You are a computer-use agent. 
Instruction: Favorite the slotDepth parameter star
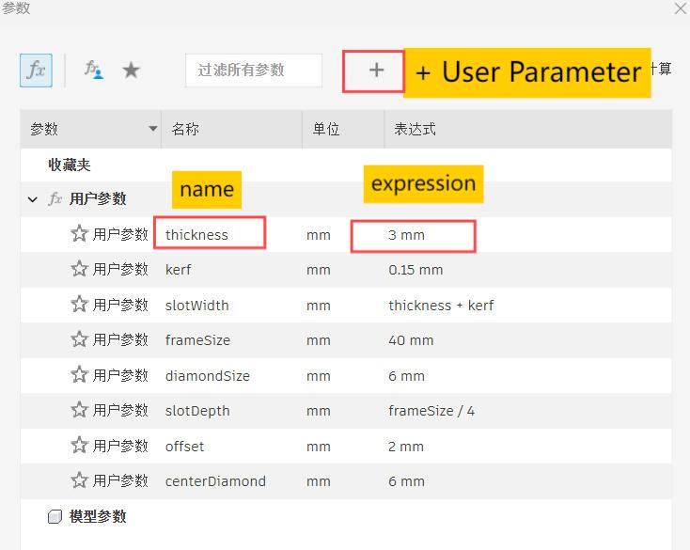(79, 410)
